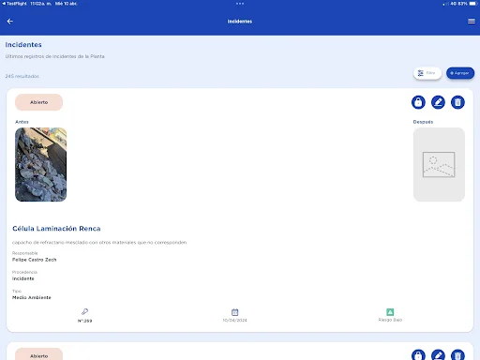Screen dimensions: 480x360
Task: Select the Incidente procedencia value
Action: (23, 278)
